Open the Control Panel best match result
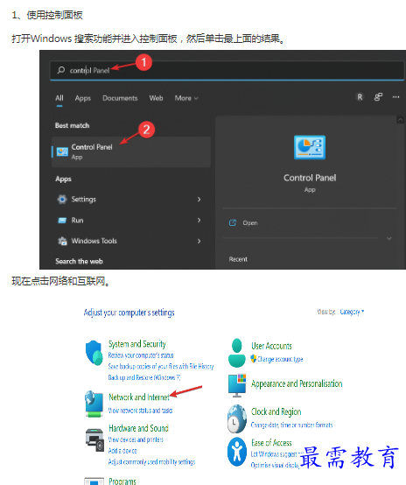Screen dimensions: 406x485 pyautogui.click(x=131, y=151)
